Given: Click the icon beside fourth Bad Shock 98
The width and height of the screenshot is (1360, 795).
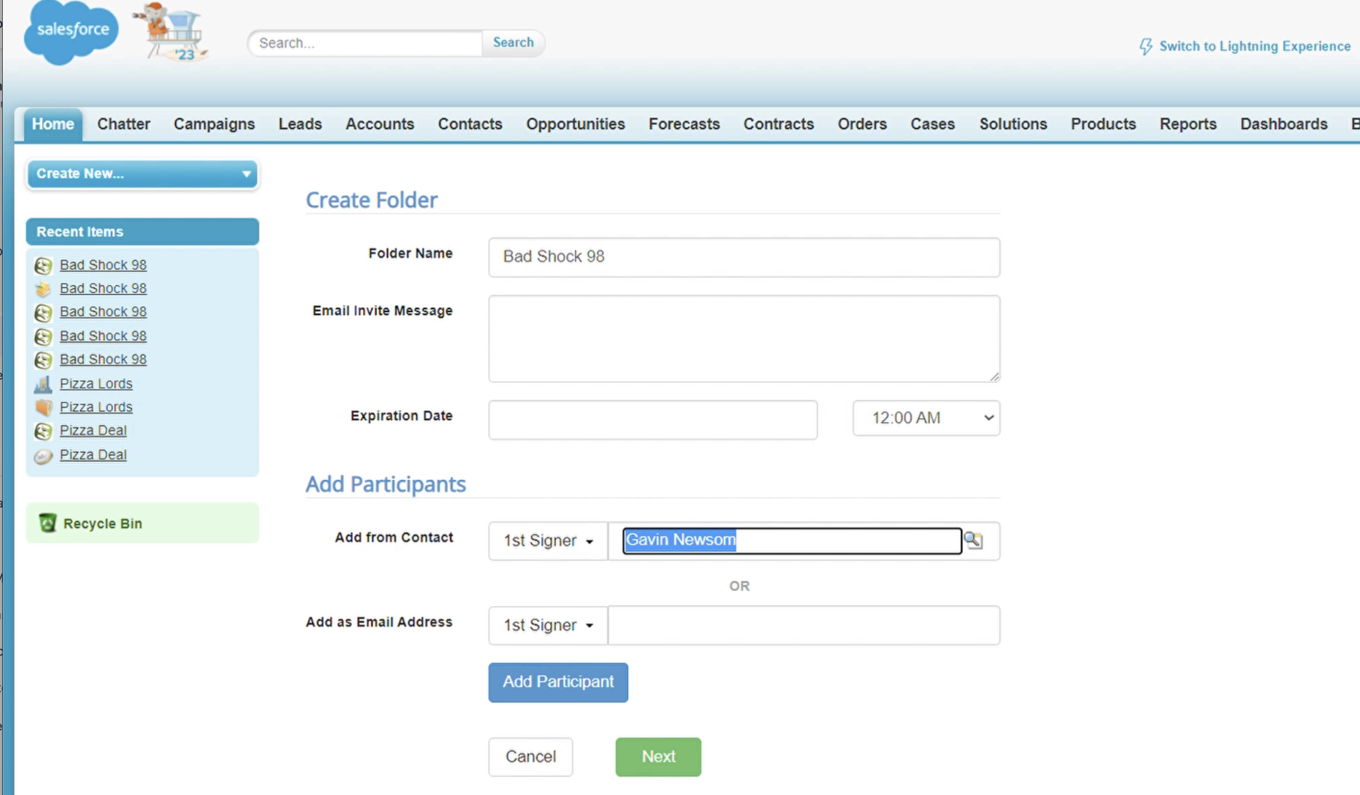Looking at the screenshot, I should click(43, 337).
